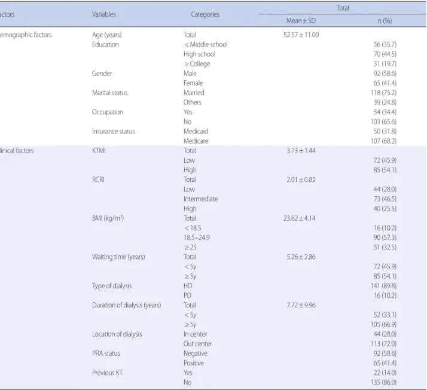Select the 'Female' category
This screenshot has height=390, width=427.
193,83
